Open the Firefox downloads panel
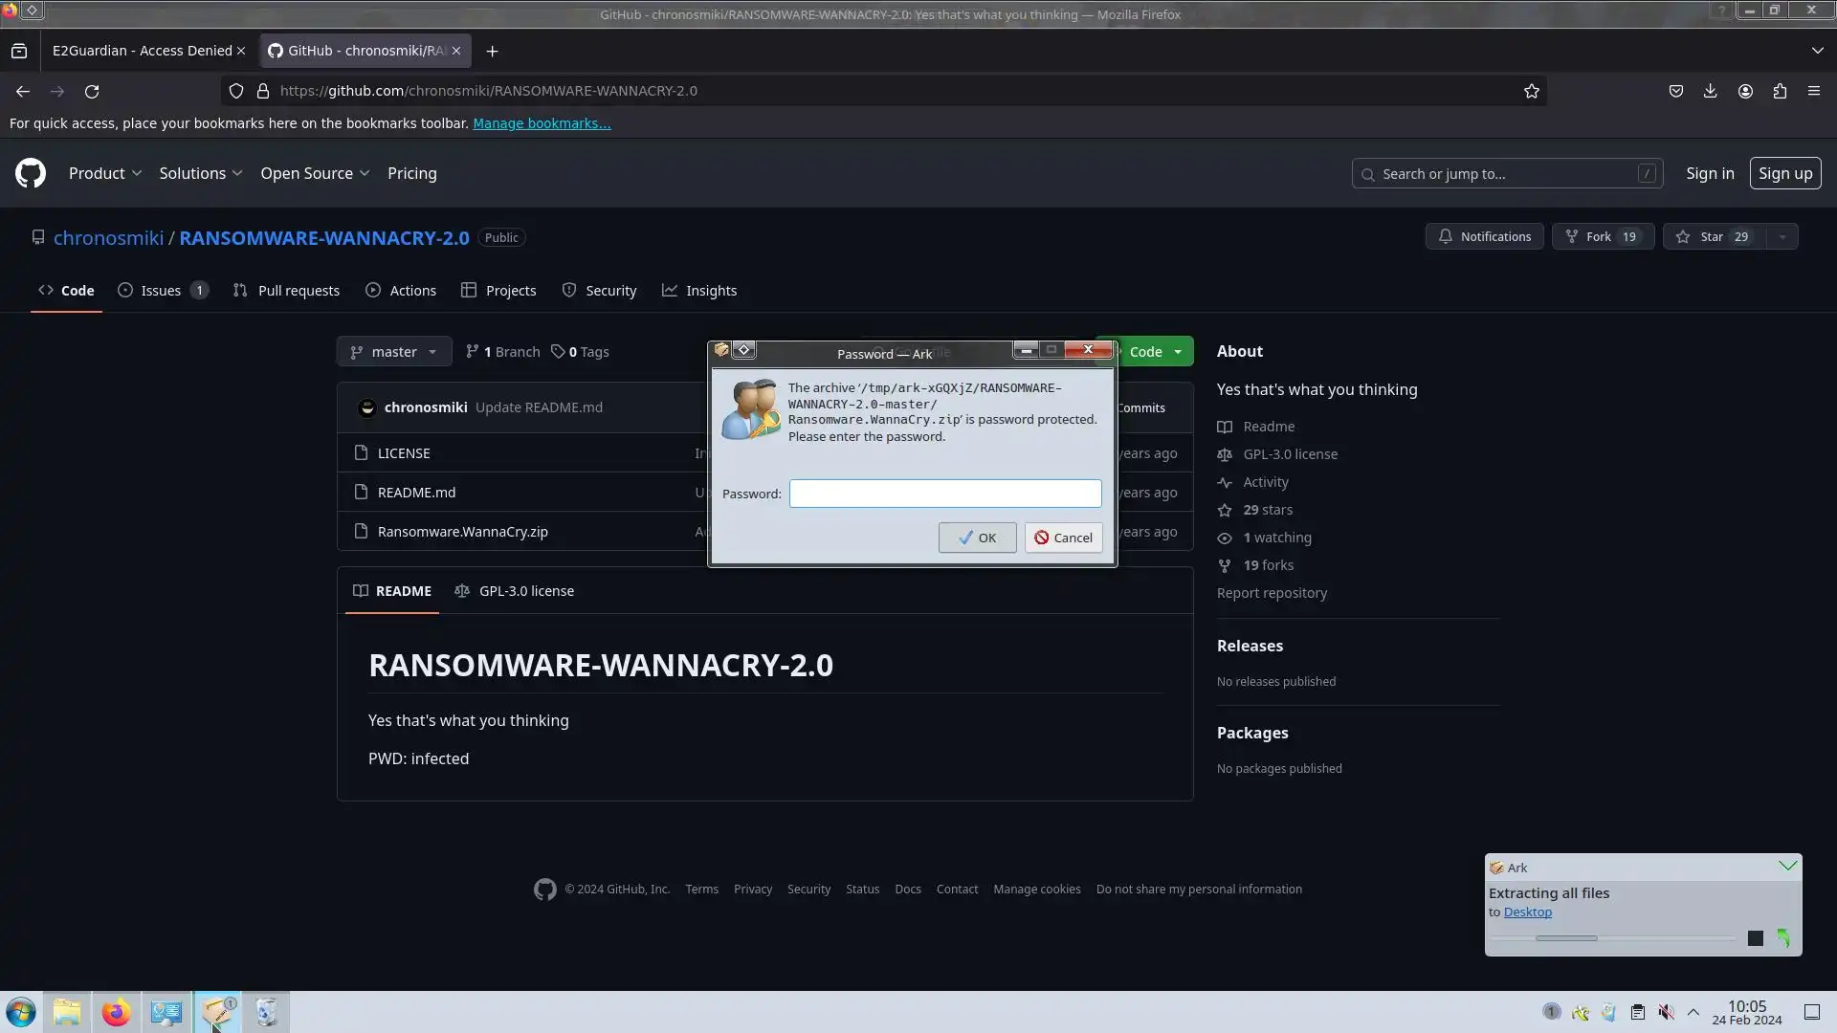Viewport: 1837px width, 1033px height. click(1710, 91)
